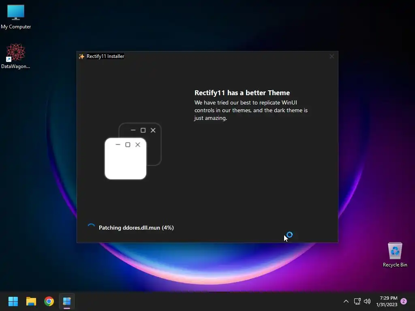Open notification badge showing 2
This screenshot has height=311, width=415.
point(404,301)
